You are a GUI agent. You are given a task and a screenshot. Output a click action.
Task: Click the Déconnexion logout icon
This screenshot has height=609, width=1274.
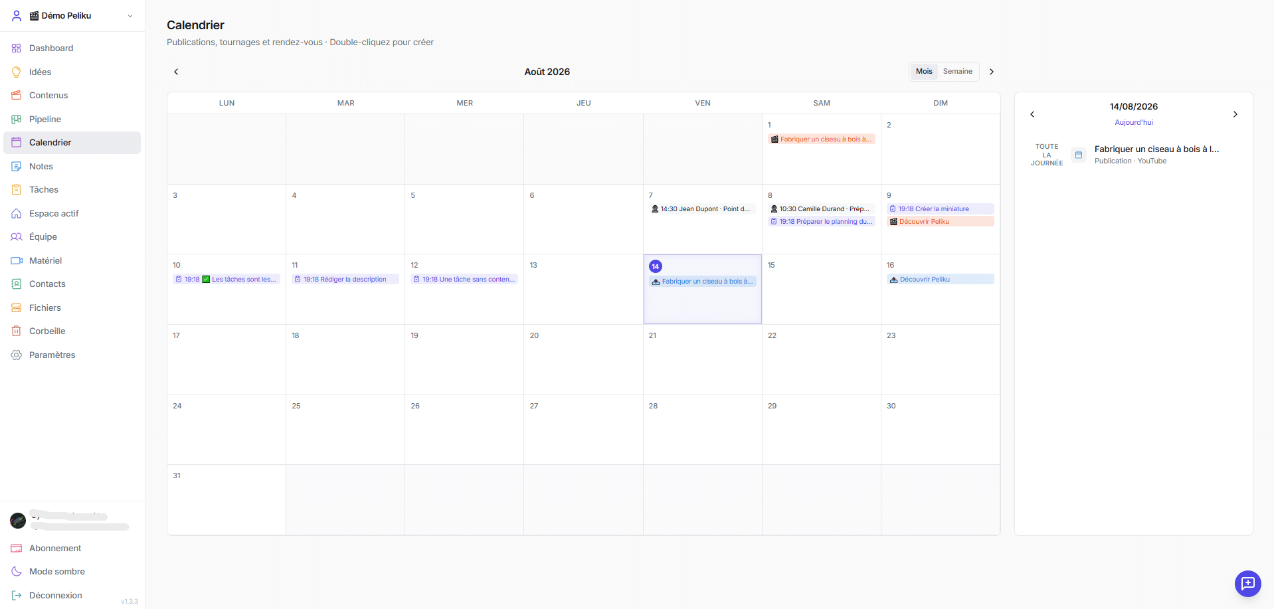[17, 596]
